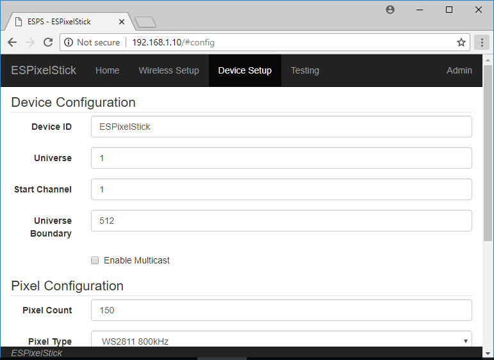Viewport: 494px width, 360px height.
Task: Click the Pixel Count field showing 150
Action: point(281,310)
